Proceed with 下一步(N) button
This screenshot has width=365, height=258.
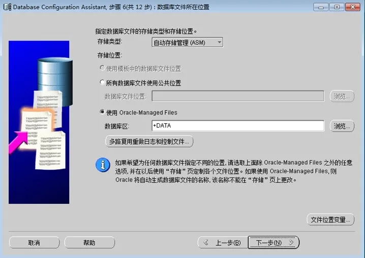[273, 242]
